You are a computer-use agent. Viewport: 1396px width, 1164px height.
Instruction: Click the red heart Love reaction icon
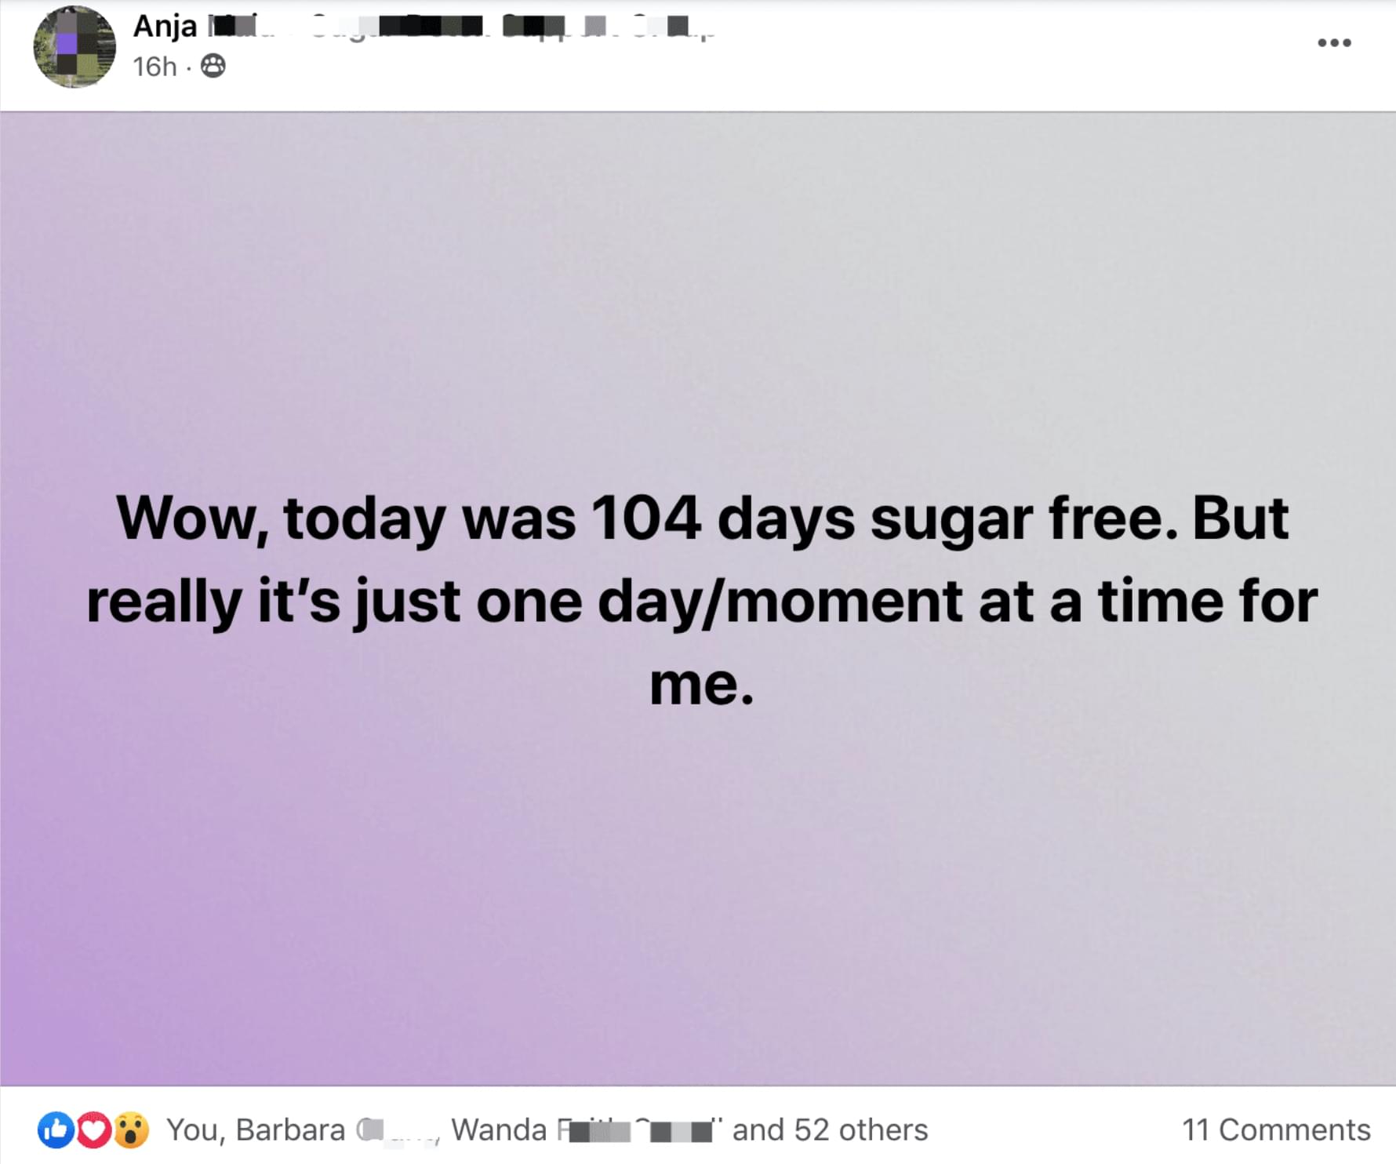pos(93,1130)
